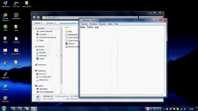
Task: Open Kovo (C:) drive
Action: [41, 74]
